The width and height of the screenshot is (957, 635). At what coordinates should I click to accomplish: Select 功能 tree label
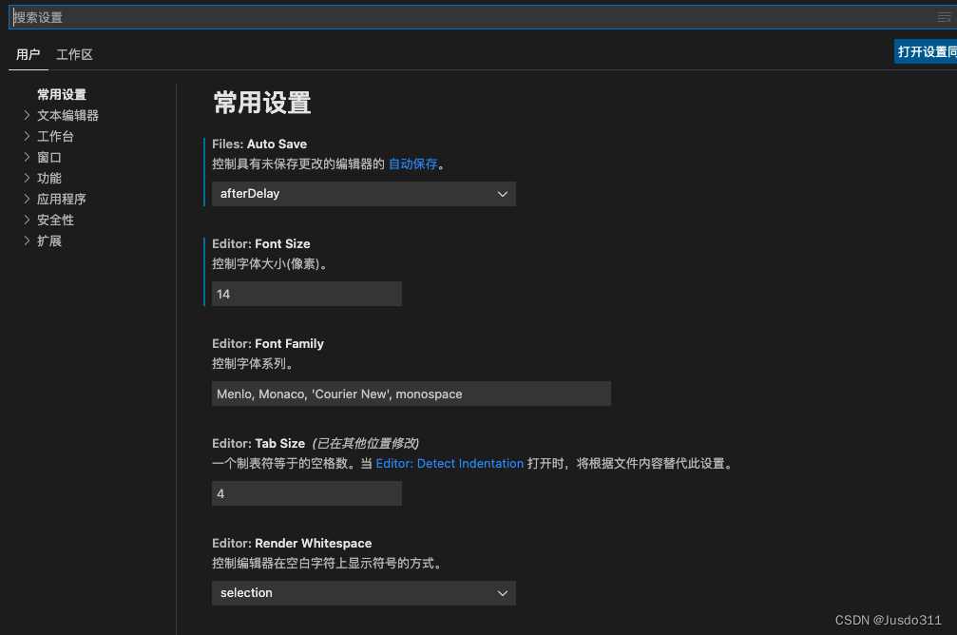click(x=48, y=179)
